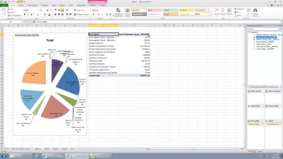Screen dimensions: 283x159
Task: Apply Center horizontal alignment
Action: 59,15
